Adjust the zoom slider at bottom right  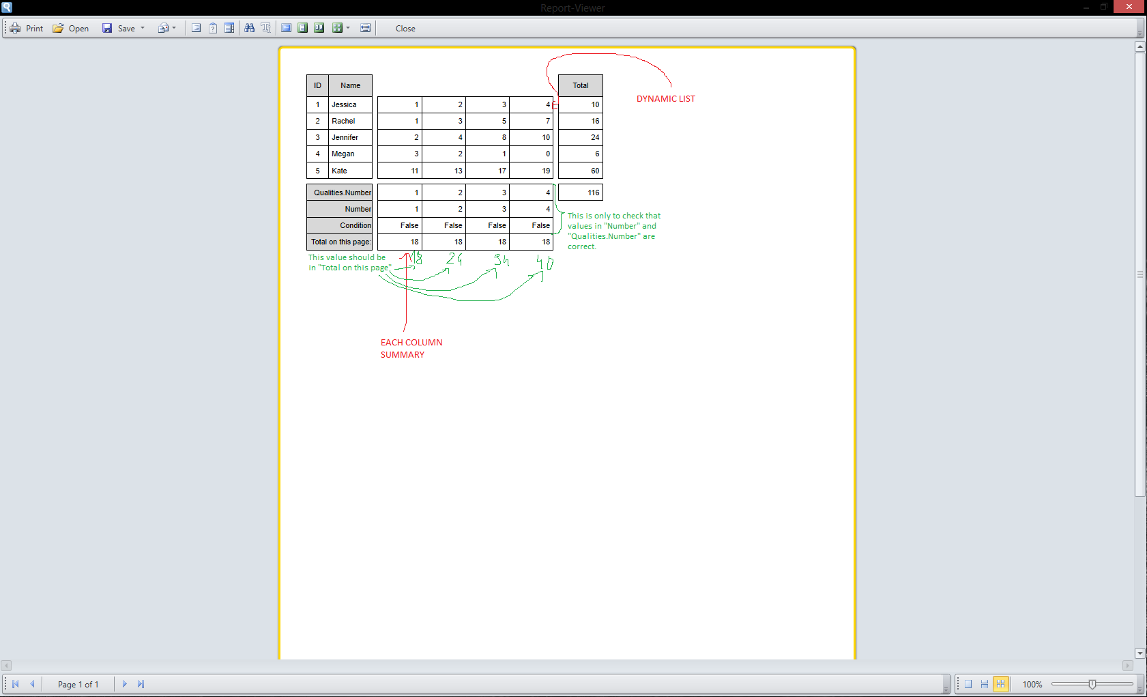click(x=1092, y=683)
